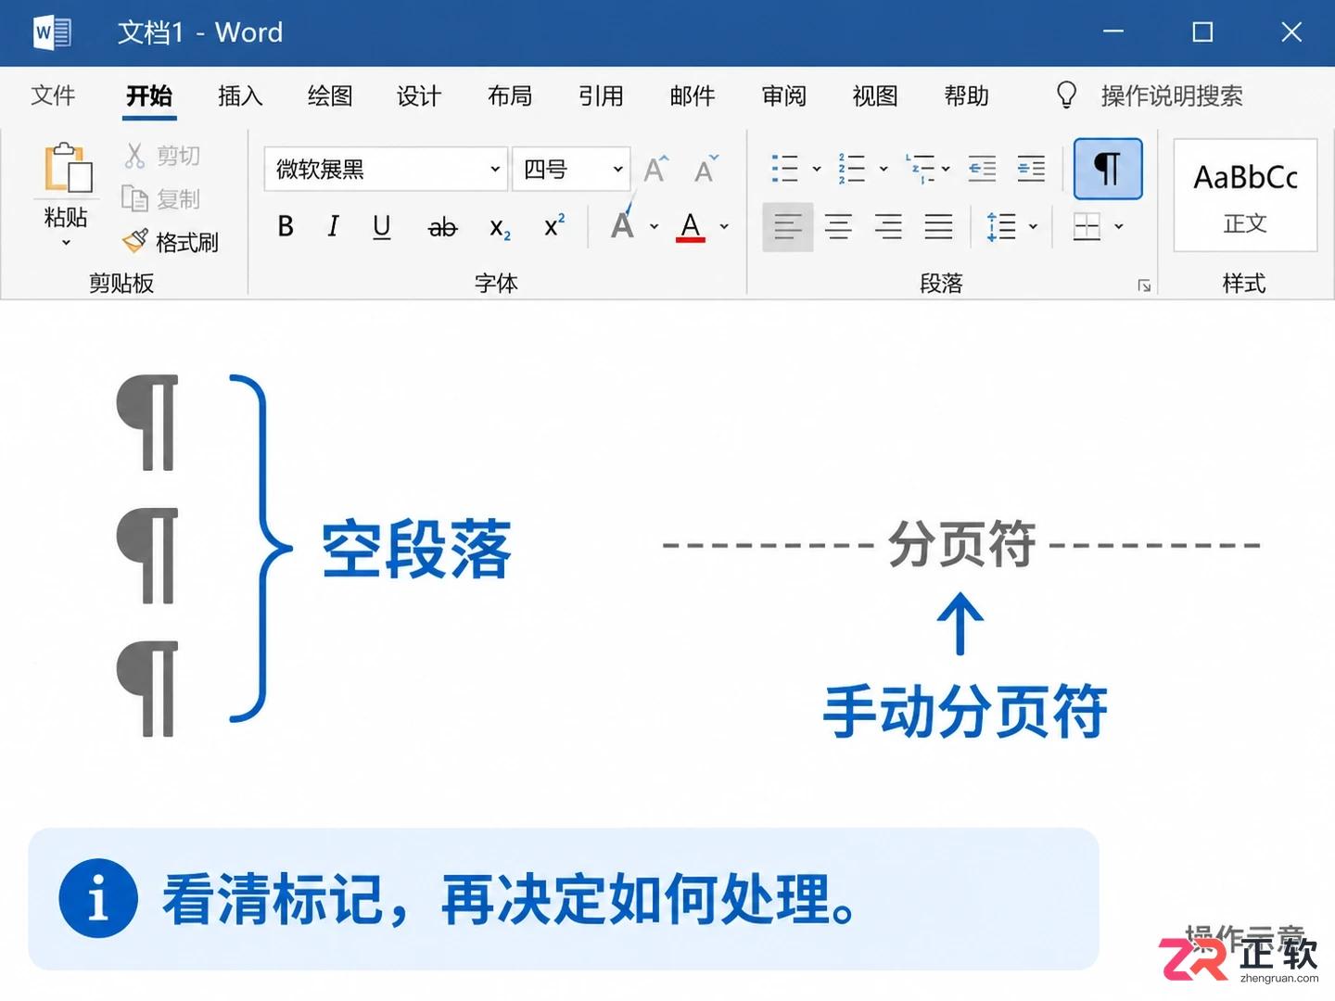Click the line spacing icon
The width and height of the screenshot is (1335, 1001).
[1001, 226]
